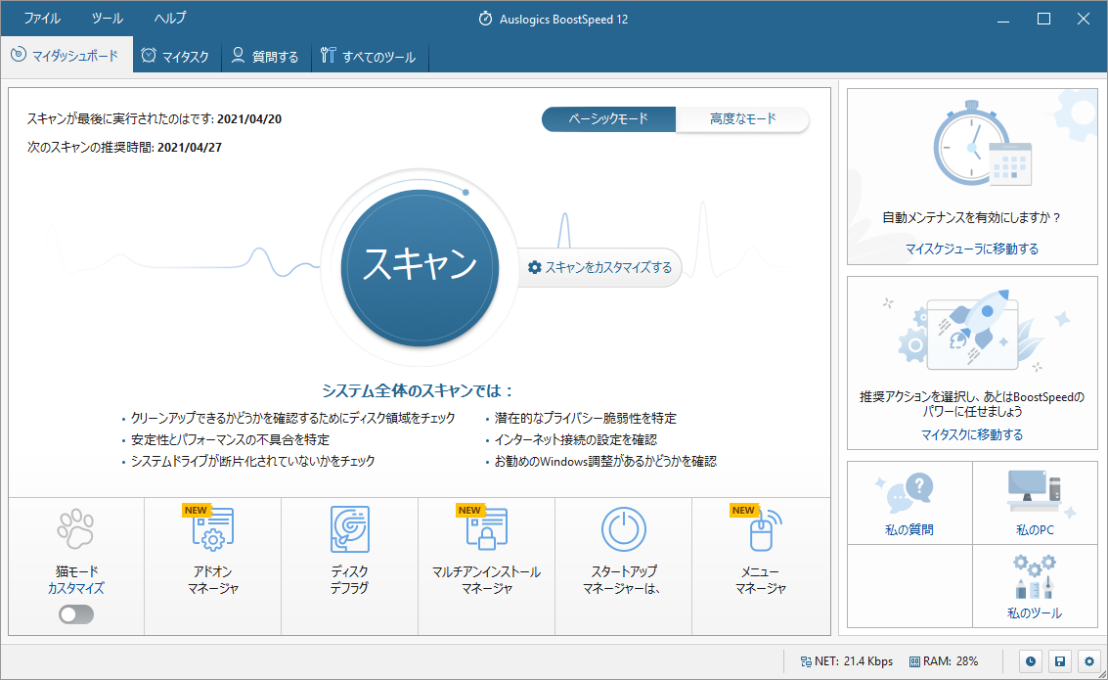This screenshot has width=1108, height=680.
Task: Click スキャンをカスタマイズする button
Action: tap(599, 267)
